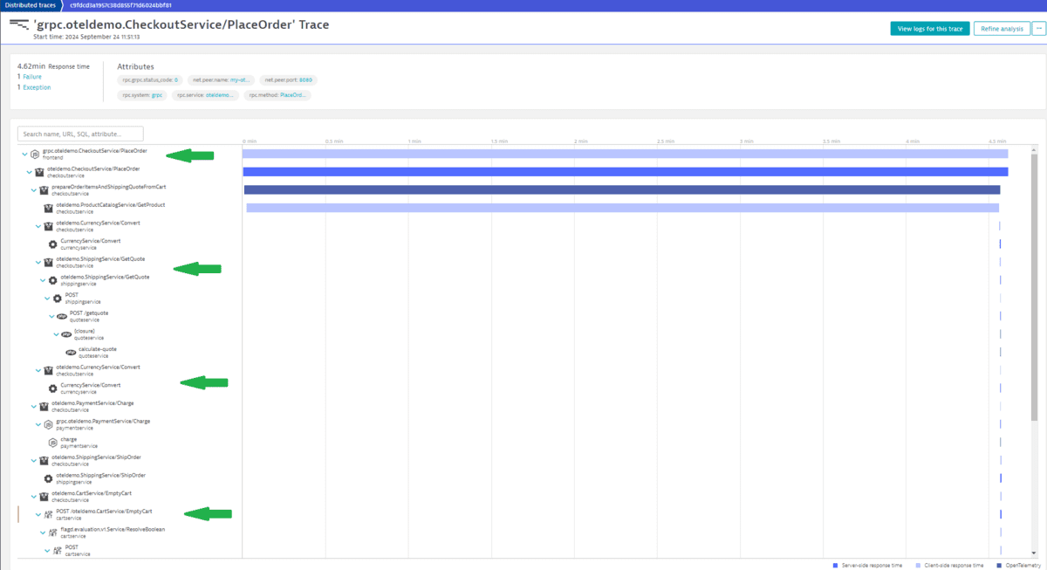Toggle the Server-side response time legend entry
The image size is (1047, 570).
pos(872,566)
